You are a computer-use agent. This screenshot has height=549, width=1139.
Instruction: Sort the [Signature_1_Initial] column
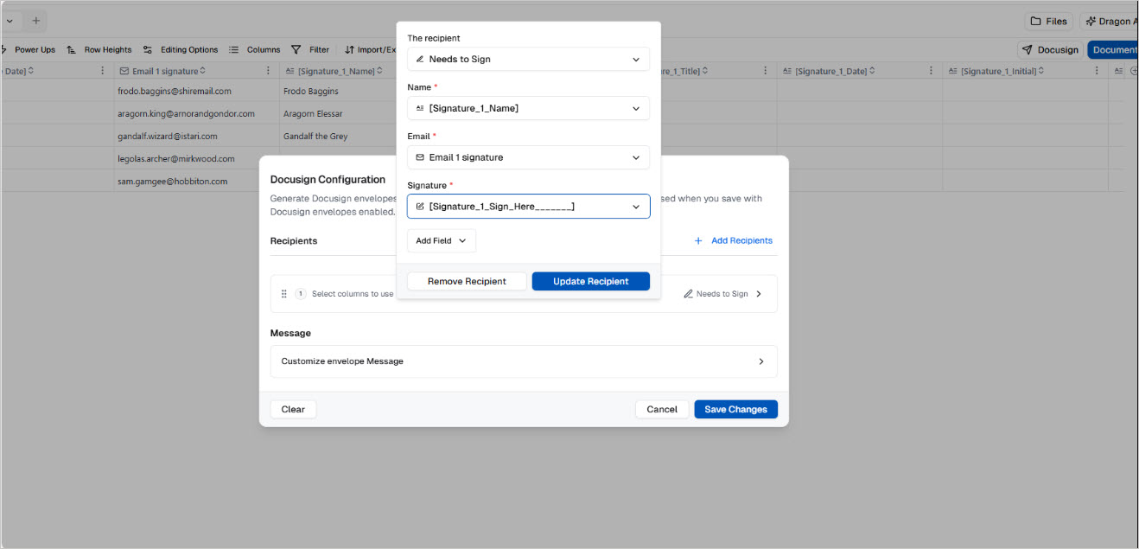coord(1040,71)
